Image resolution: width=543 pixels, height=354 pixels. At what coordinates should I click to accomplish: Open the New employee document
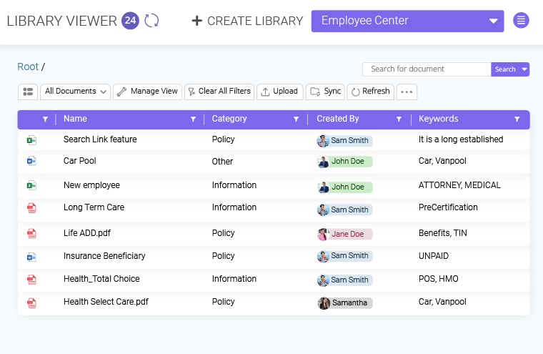point(91,185)
